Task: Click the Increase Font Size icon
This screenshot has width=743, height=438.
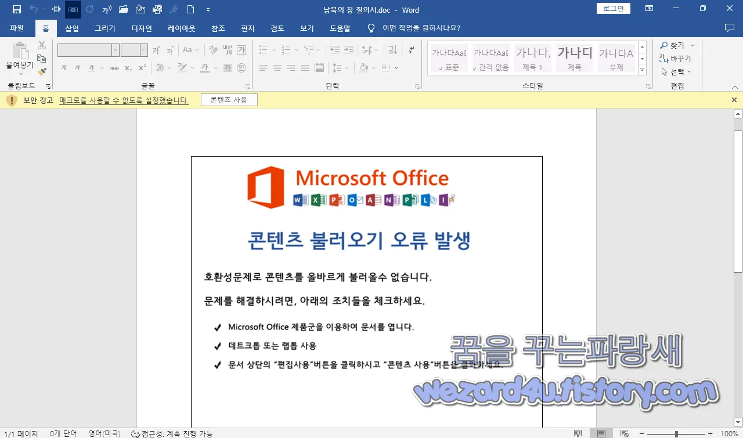Action: coord(156,50)
